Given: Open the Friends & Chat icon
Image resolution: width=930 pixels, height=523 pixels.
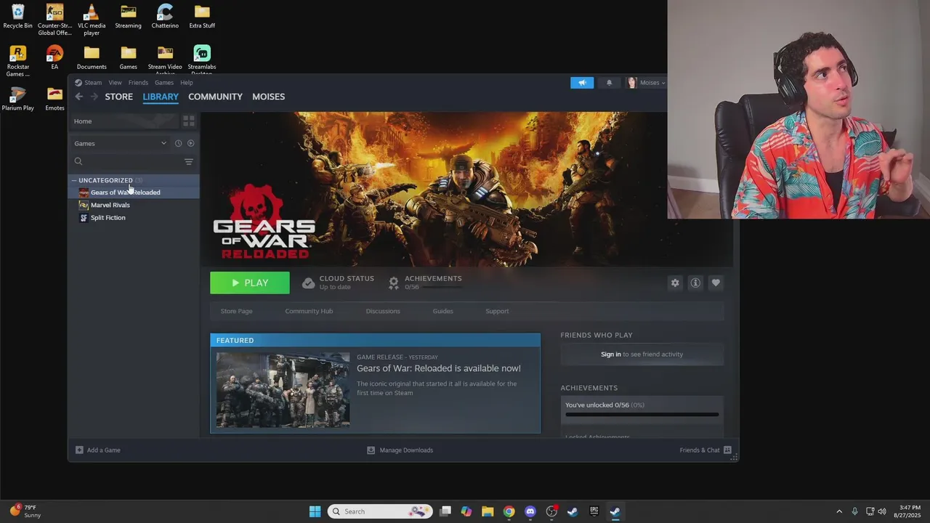Looking at the screenshot, I should click(727, 450).
